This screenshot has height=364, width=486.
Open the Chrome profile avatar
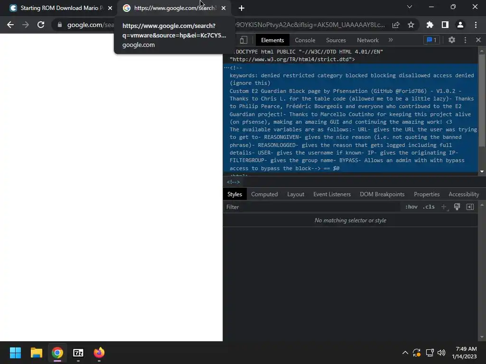460,25
